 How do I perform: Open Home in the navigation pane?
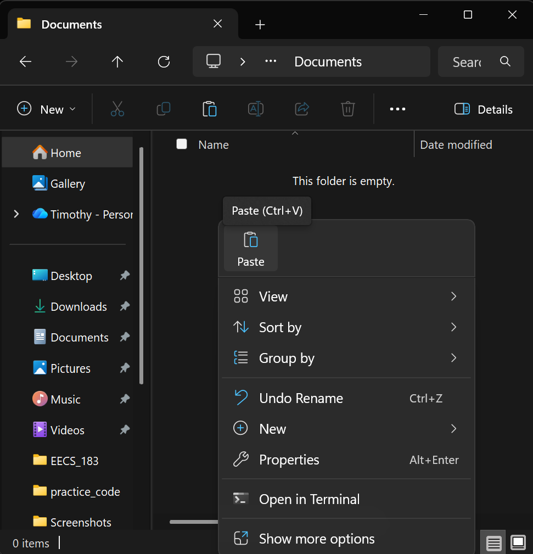point(67,153)
